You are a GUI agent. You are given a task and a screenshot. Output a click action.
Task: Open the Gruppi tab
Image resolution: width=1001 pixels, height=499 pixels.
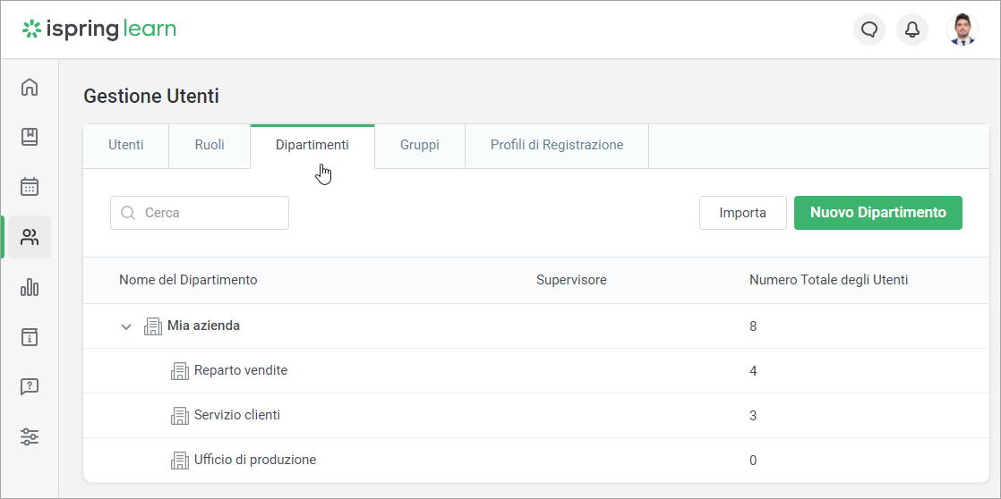click(x=419, y=145)
